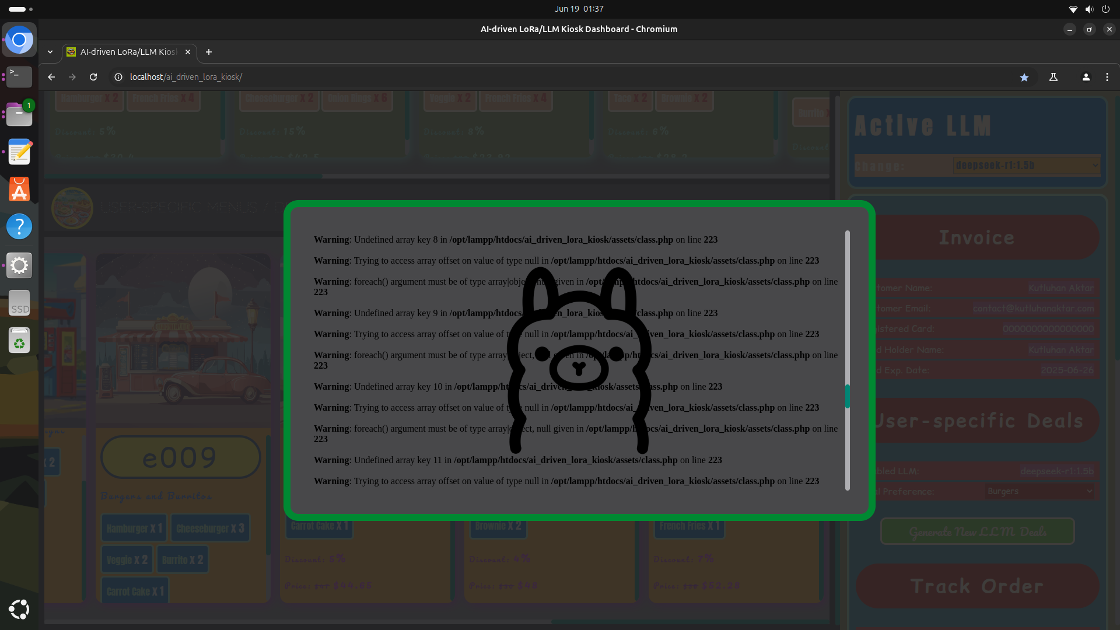The image size is (1120, 630).
Task: Click the bookmark star icon
Action: (1024, 77)
